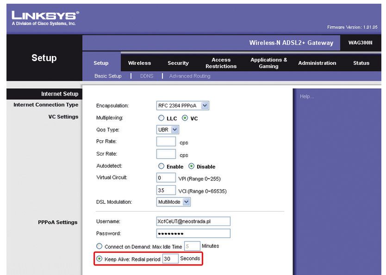Image resolution: width=386 pixels, height=275 pixels.
Task: Click the VCI value field
Action: (166, 190)
